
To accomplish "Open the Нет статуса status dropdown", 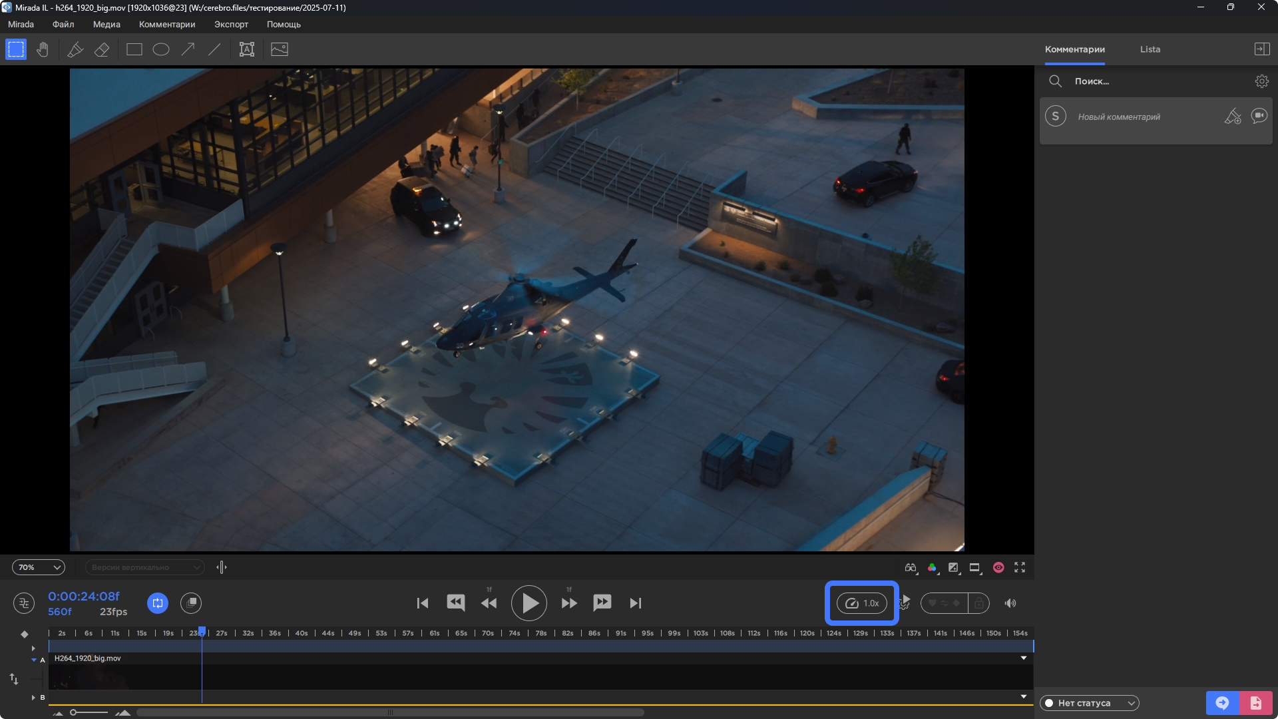I will coord(1089,703).
